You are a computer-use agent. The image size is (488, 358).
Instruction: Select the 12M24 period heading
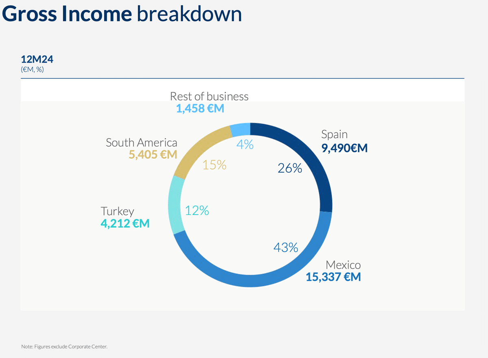point(37,60)
